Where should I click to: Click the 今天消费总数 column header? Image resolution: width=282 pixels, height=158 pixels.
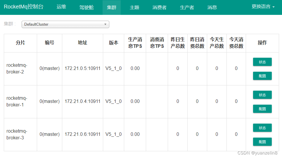[236, 43]
